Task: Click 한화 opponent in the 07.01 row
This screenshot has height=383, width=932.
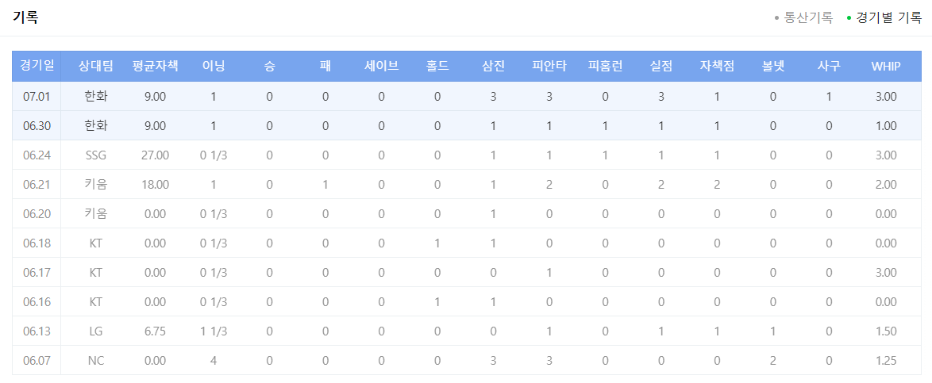Action: 96,96
